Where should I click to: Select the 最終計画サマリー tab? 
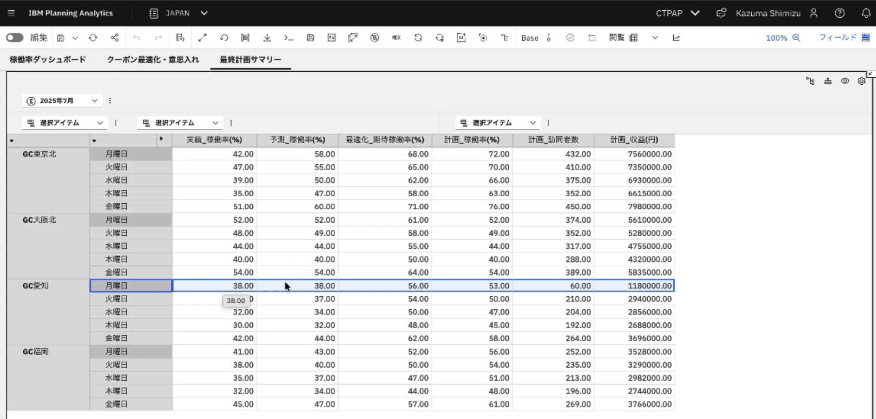pos(250,59)
